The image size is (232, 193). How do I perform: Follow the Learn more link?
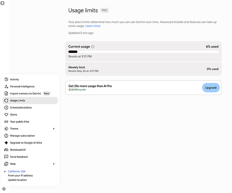pyautogui.click(x=93, y=26)
